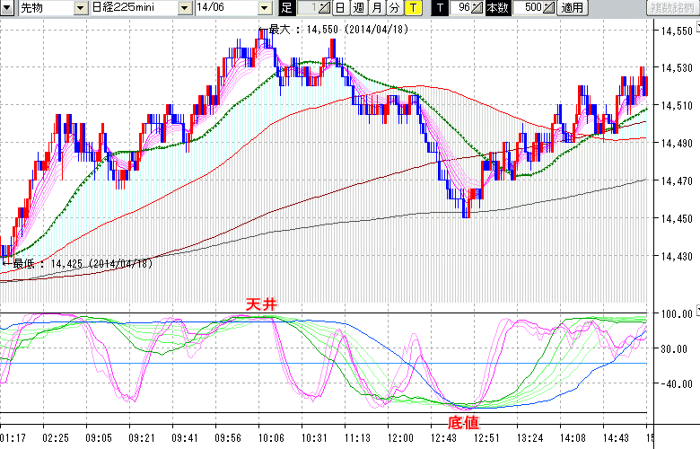Click the black 足 label icon

tap(287, 8)
